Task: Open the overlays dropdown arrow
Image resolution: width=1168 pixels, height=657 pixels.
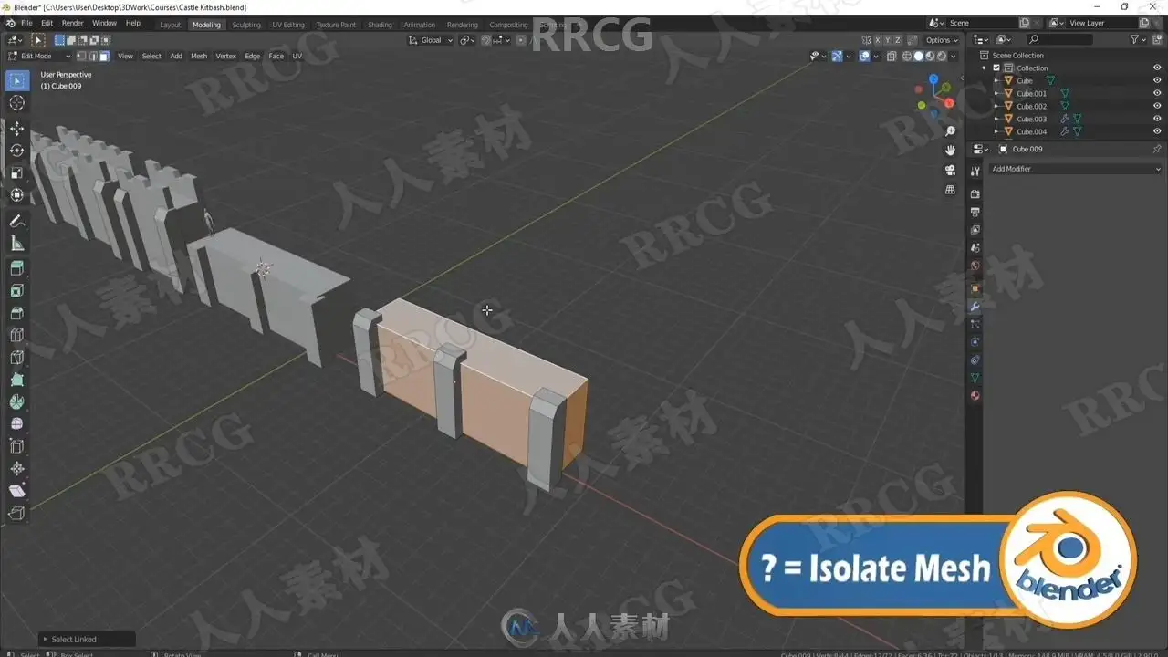Action: [877, 56]
